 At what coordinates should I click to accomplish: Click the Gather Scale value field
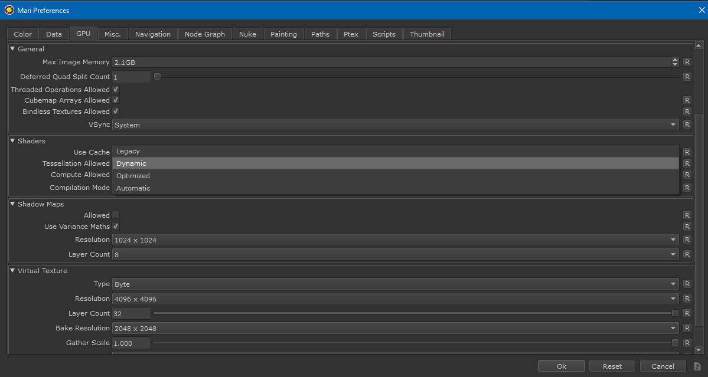point(131,343)
